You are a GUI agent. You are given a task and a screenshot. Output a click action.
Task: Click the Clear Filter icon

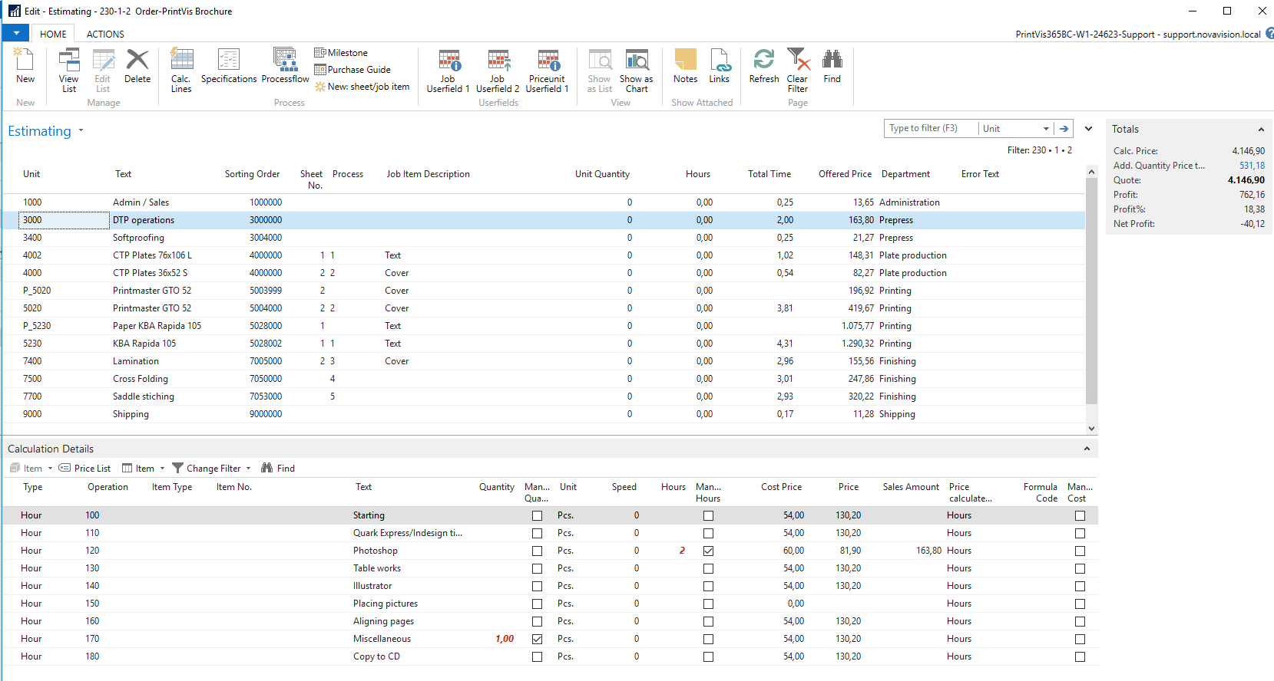(x=798, y=61)
